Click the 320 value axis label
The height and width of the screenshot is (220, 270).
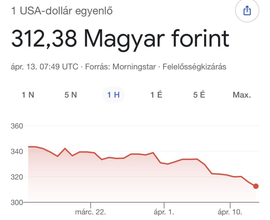(17, 177)
